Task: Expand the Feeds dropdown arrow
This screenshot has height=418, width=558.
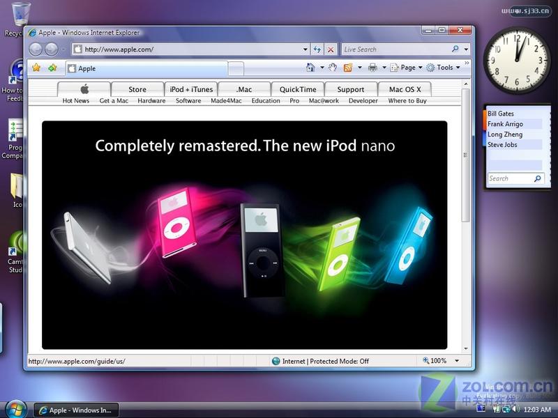Action: coord(360,67)
